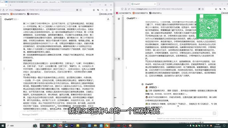Open Google Chrome from the taskbar
Image resolution: width=228 pixels, height=128 pixels.
coord(49,126)
